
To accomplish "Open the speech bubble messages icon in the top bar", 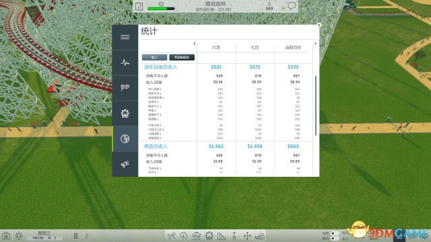I will point(292,6).
